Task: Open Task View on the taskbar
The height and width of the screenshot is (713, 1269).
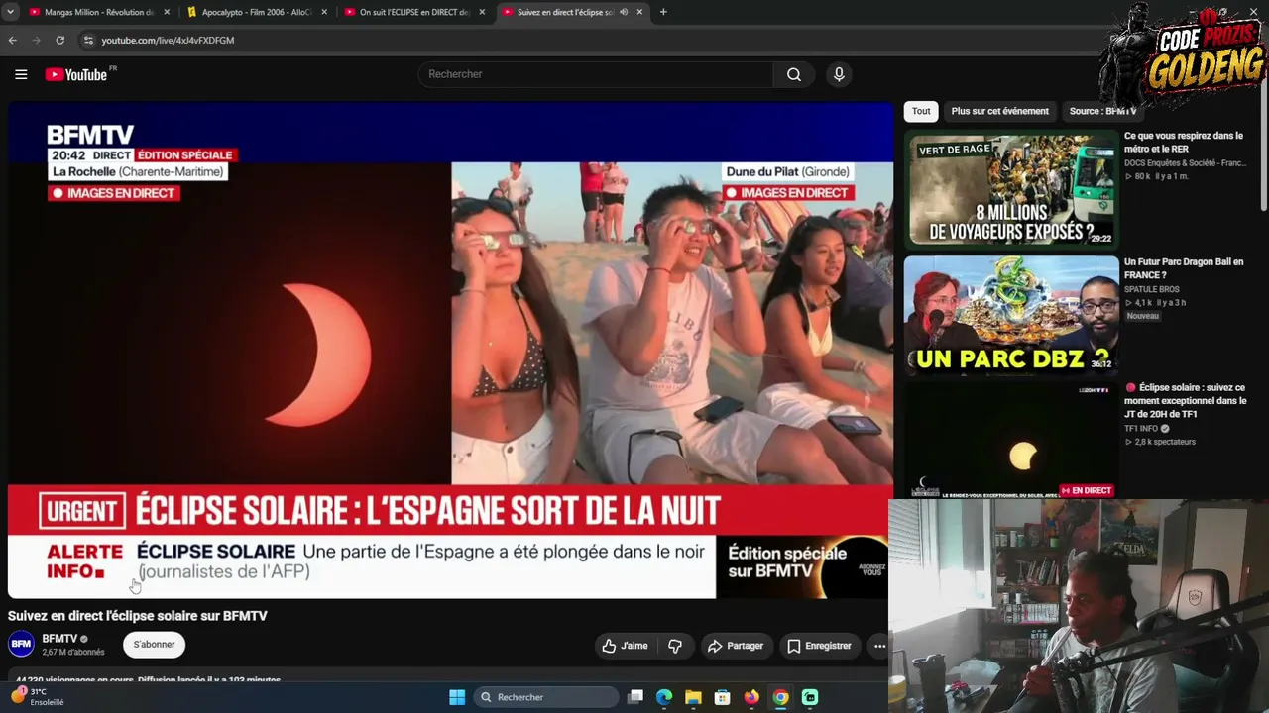Action: (x=635, y=697)
